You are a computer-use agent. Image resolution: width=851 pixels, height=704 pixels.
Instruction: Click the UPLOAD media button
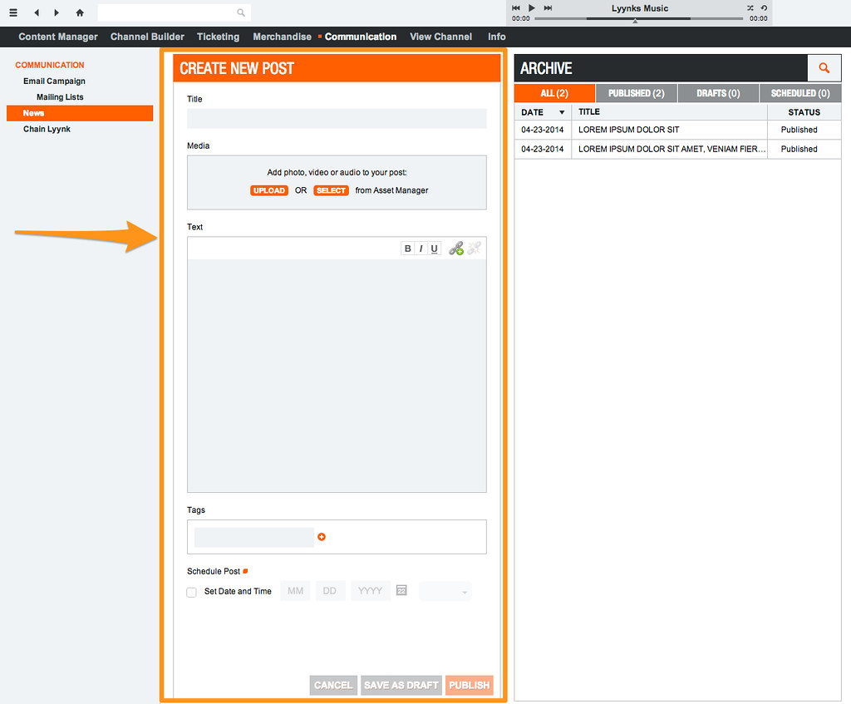point(269,190)
